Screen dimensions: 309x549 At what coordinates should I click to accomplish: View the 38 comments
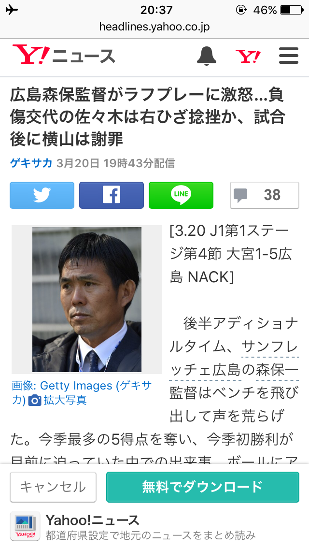[x=265, y=195]
